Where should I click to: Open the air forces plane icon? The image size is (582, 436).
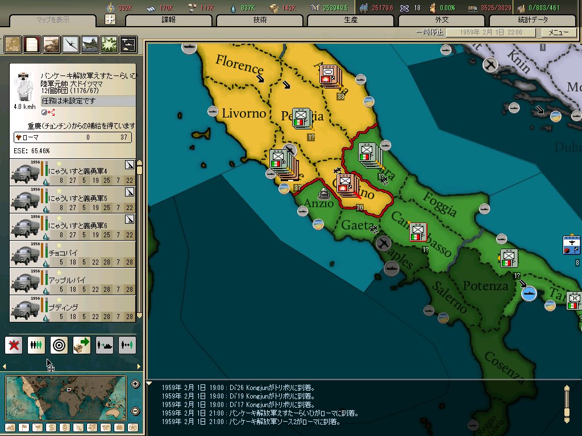pyautogui.click(x=70, y=44)
